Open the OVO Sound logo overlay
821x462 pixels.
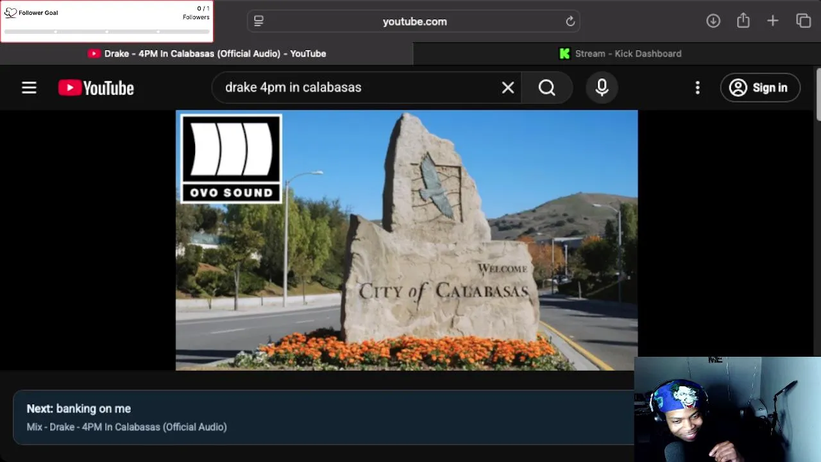pyautogui.click(x=231, y=158)
